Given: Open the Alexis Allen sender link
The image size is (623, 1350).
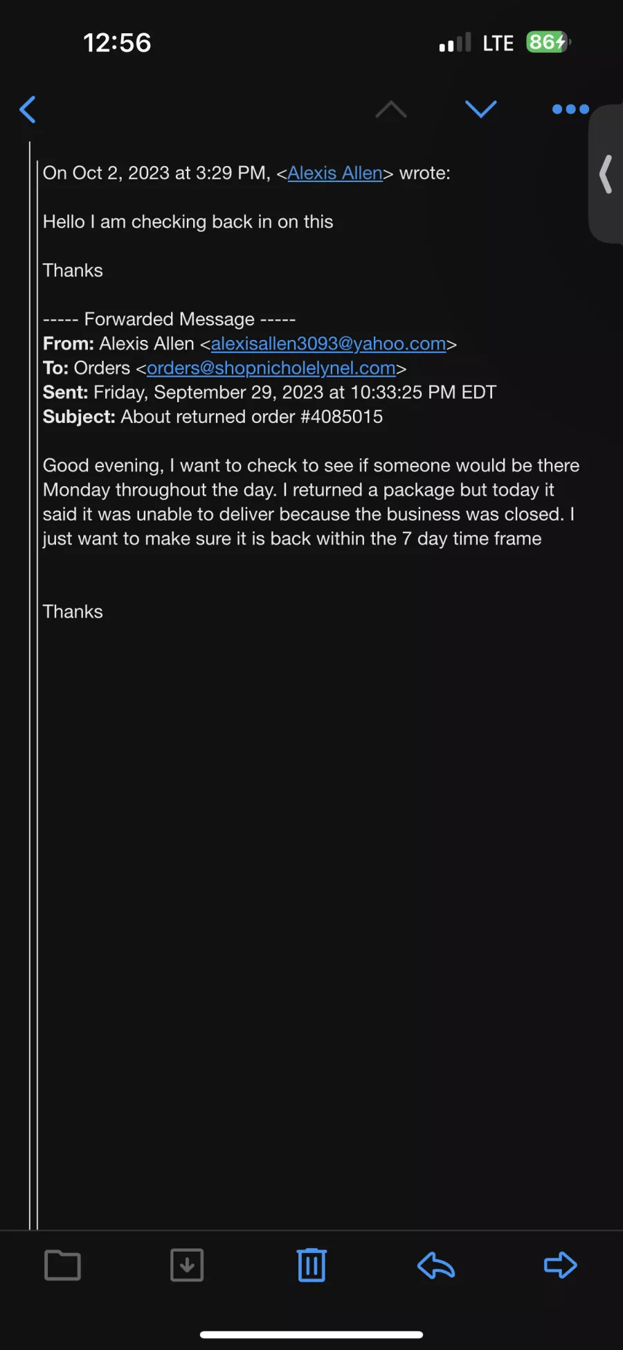Looking at the screenshot, I should click(x=335, y=173).
